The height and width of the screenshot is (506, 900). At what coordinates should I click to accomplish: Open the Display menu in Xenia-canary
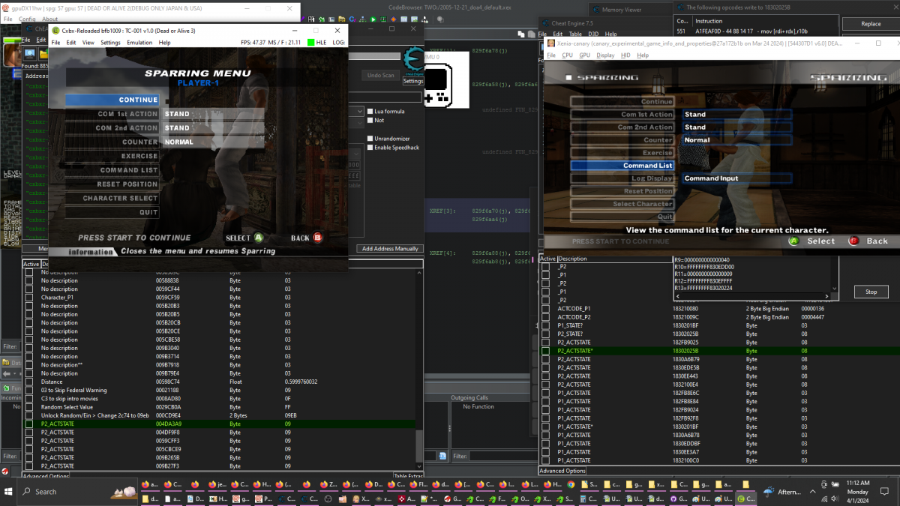[605, 55]
